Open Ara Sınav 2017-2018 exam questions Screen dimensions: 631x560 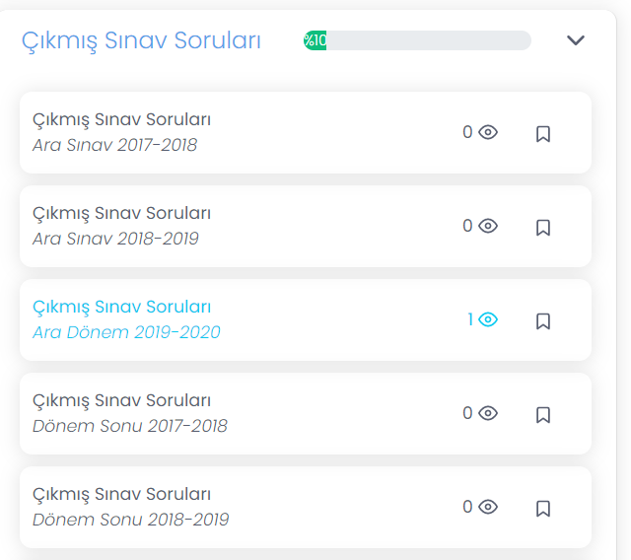coord(122,132)
